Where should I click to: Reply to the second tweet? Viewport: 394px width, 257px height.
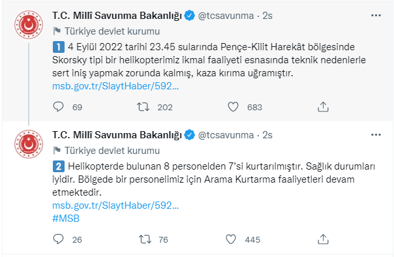click(x=58, y=239)
